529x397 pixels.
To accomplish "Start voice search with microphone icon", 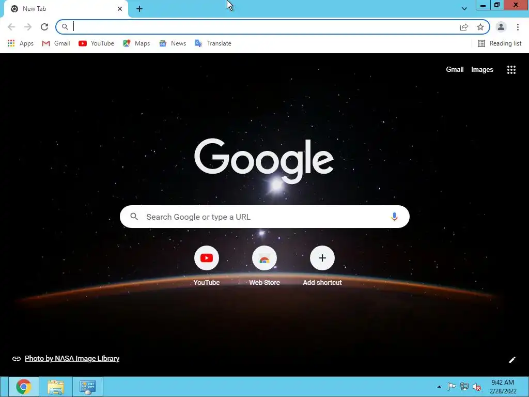I will point(394,217).
